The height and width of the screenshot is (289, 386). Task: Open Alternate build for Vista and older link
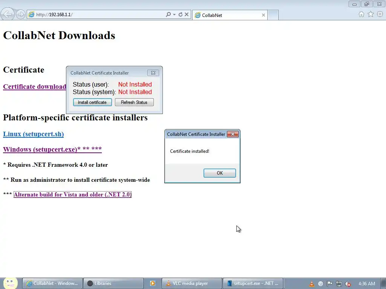pos(73,195)
